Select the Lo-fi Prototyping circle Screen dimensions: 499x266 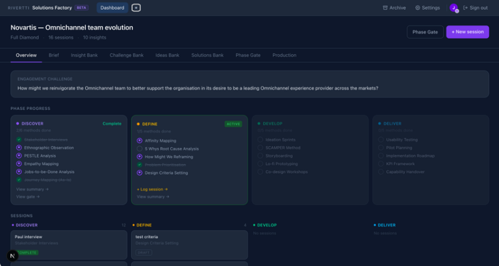(260, 164)
